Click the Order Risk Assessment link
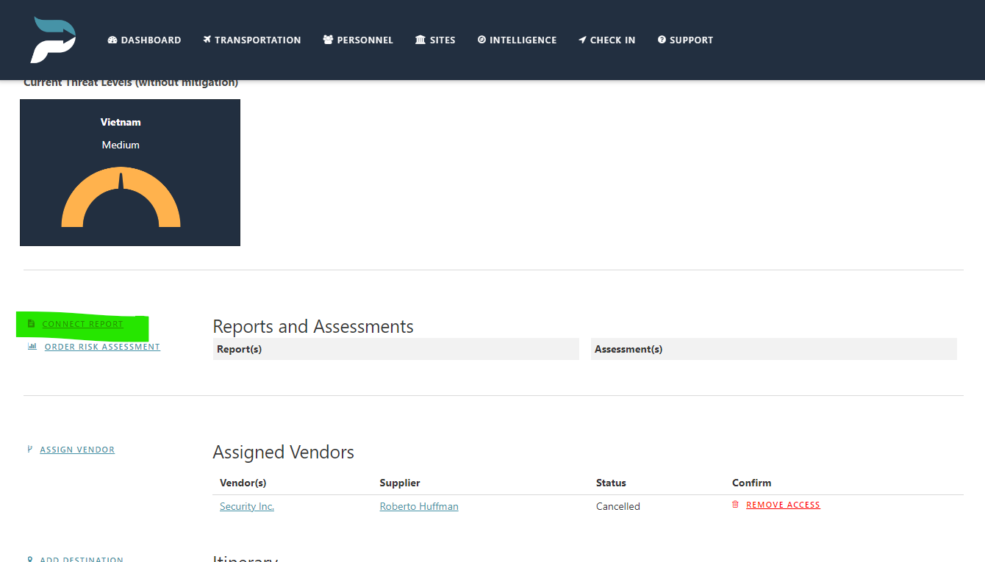This screenshot has width=985, height=562. 102,347
